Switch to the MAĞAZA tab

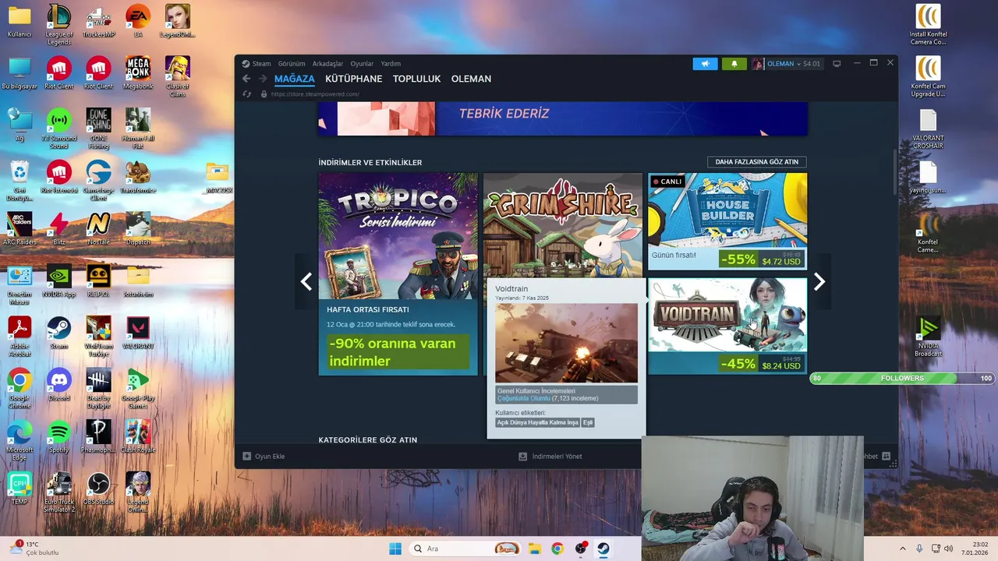tap(295, 79)
